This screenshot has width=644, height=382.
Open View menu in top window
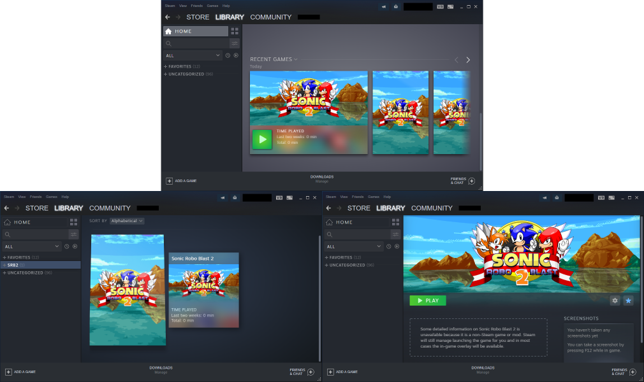[x=183, y=6]
